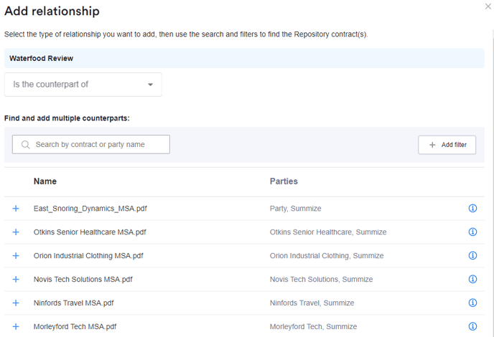
Task: Add Morleyford Tech MSA.pdf with plus icon
Action: tap(16, 327)
